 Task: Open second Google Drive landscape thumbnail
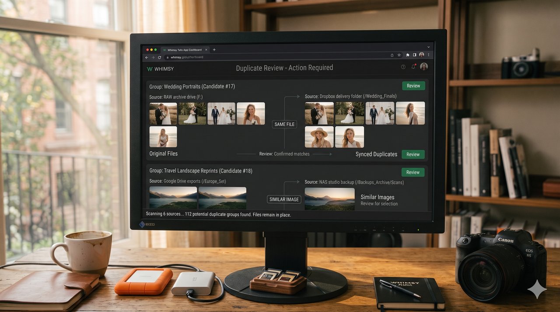222,198
